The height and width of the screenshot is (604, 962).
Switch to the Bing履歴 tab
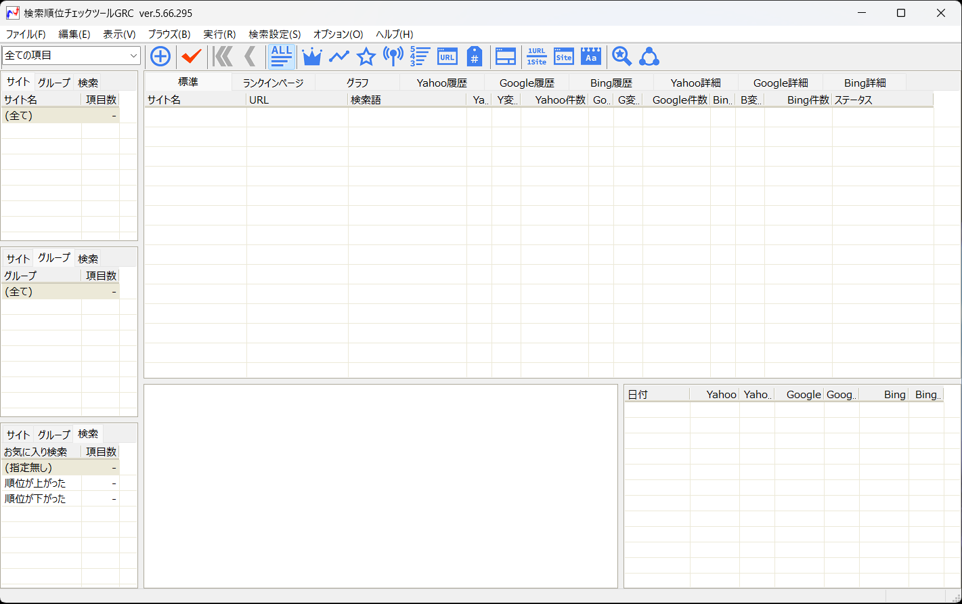click(611, 83)
